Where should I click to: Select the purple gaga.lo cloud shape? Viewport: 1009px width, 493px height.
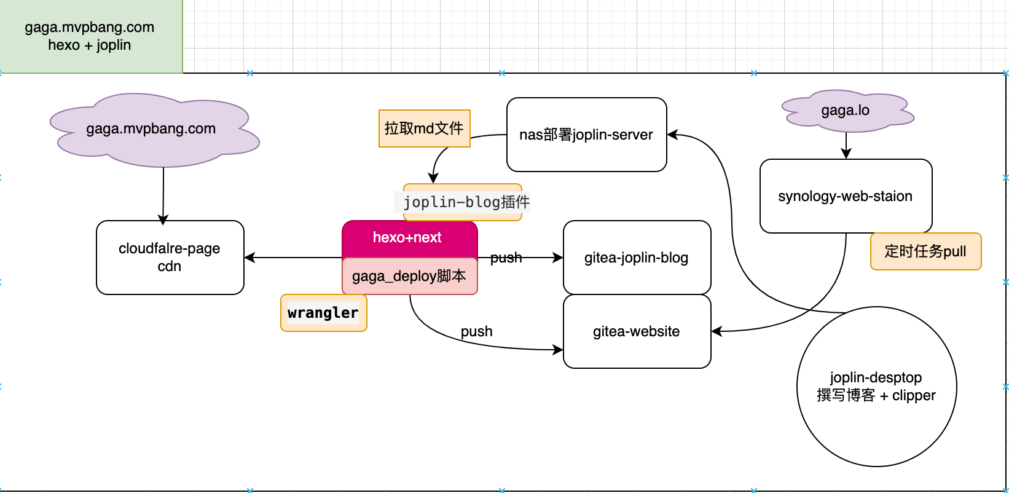point(846,111)
